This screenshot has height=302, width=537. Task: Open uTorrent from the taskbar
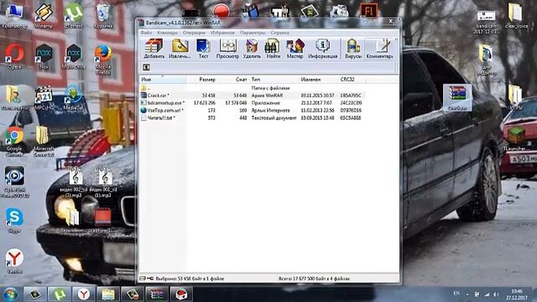60,294
